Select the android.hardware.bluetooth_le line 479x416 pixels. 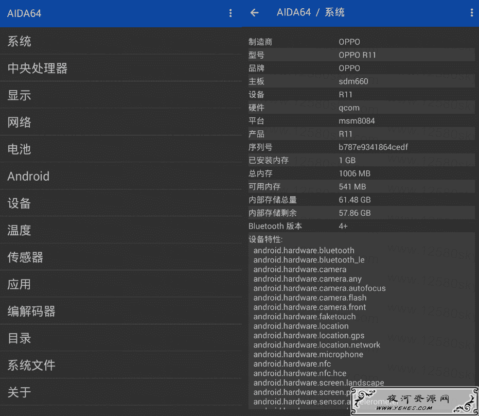coord(309,260)
